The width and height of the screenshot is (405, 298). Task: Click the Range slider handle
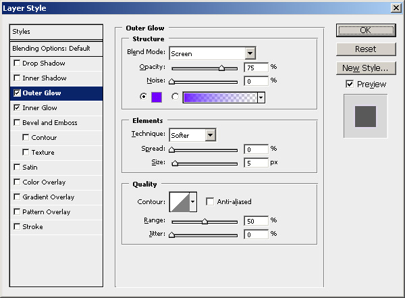[205, 222]
